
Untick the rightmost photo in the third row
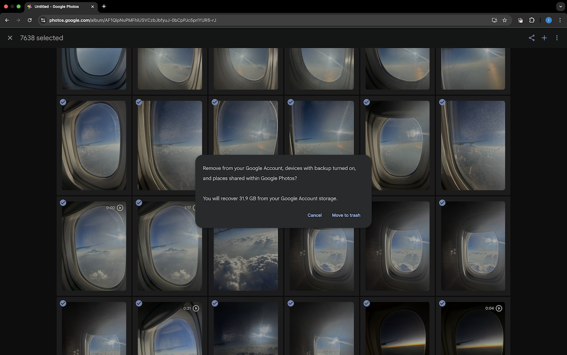pyautogui.click(x=442, y=203)
